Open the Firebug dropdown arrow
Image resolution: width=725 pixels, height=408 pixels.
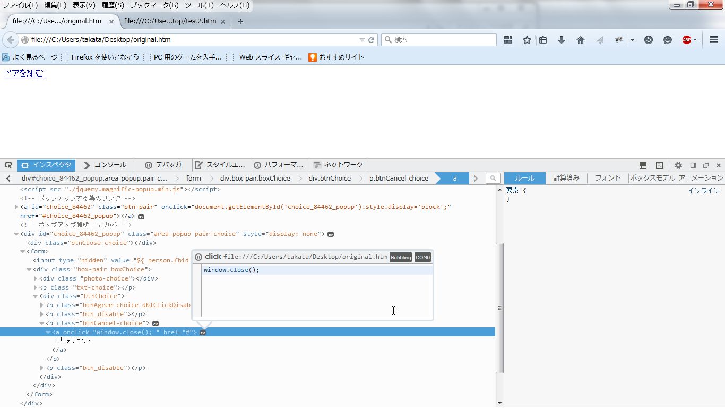pos(632,40)
